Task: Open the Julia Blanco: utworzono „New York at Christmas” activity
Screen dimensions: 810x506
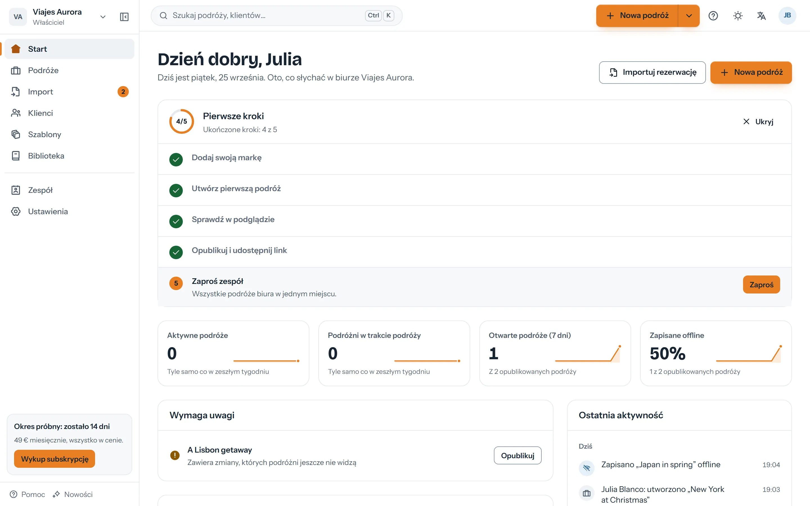Action: pyautogui.click(x=679, y=495)
